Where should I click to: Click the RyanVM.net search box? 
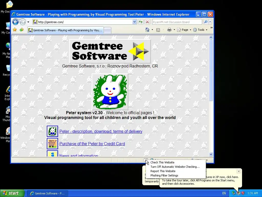click(x=177, y=22)
